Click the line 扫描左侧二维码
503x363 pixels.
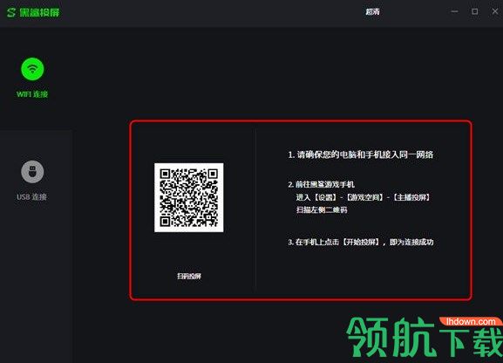pyautogui.click(x=322, y=210)
